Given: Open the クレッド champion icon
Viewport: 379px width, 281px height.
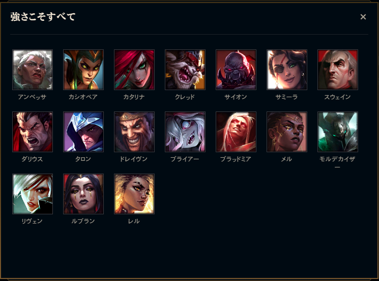Looking at the screenshot, I should pyautogui.click(x=185, y=70).
